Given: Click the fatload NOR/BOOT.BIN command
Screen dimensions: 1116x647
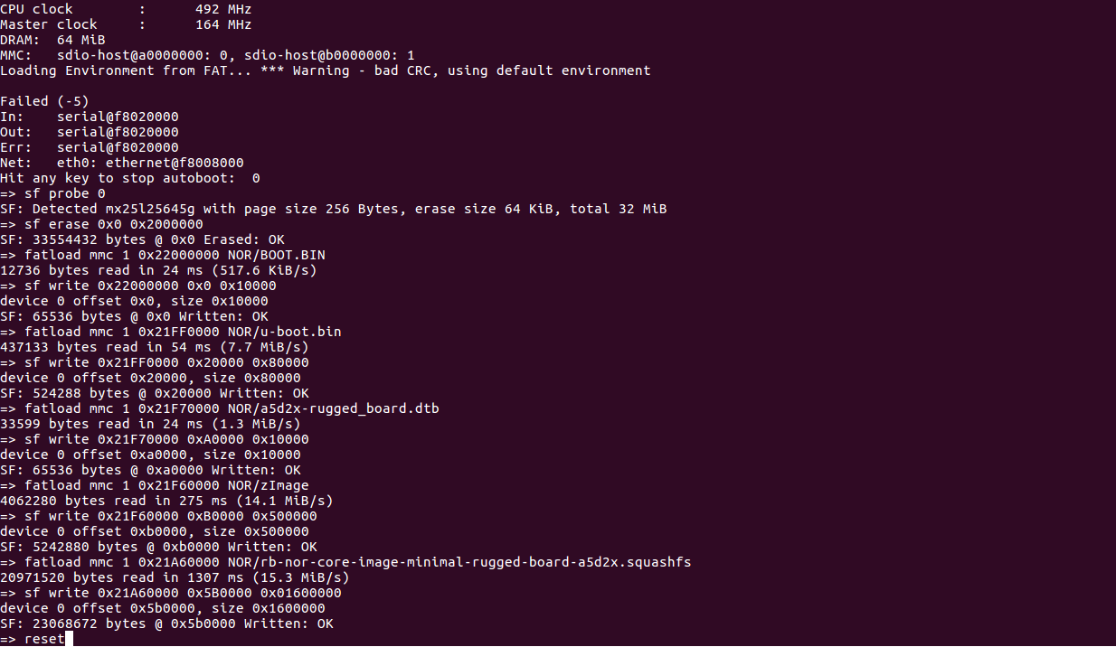Looking at the screenshot, I should click(163, 255).
